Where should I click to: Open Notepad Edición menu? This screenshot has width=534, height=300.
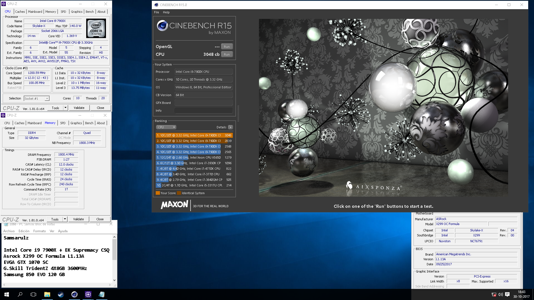(24, 231)
